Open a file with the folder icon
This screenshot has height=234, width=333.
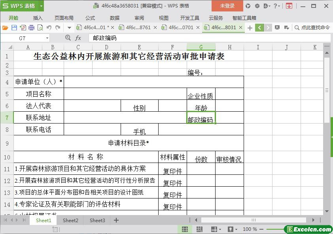[x=5, y=28]
